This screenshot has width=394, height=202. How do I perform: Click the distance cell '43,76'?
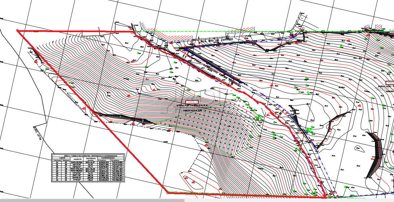point(90,164)
